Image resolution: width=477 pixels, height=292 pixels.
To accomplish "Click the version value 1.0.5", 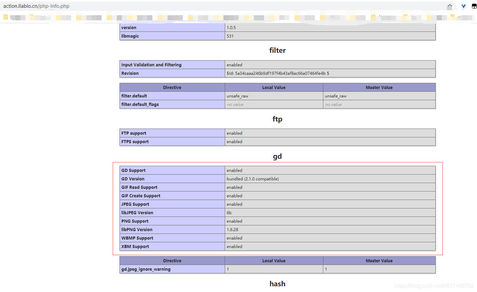I will (231, 28).
